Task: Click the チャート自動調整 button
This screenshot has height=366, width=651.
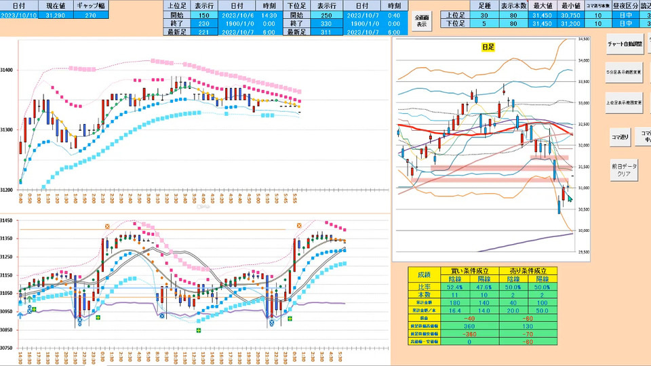Action: (625, 44)
